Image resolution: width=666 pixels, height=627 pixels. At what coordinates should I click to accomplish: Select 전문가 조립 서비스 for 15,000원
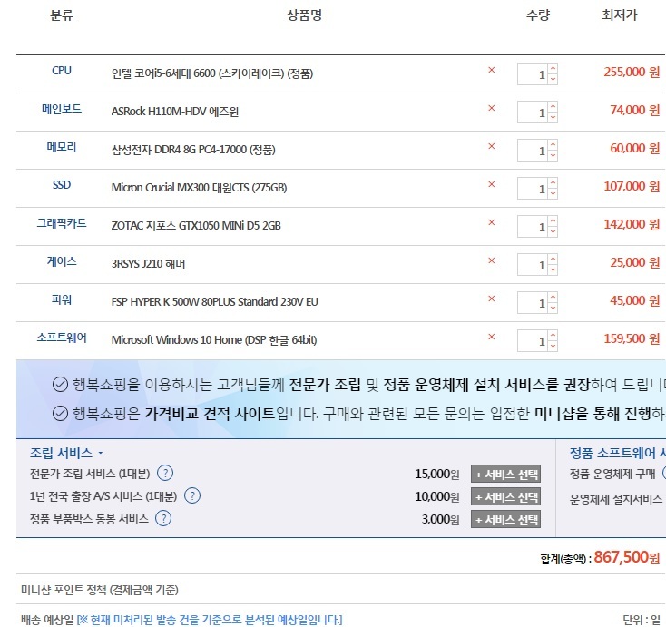[506, 474]
